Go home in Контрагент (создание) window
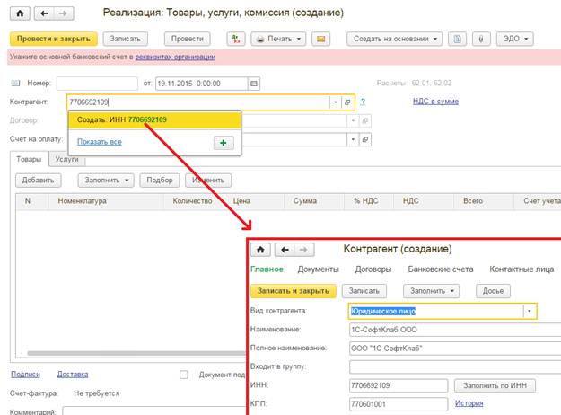 tap(260, 250)
